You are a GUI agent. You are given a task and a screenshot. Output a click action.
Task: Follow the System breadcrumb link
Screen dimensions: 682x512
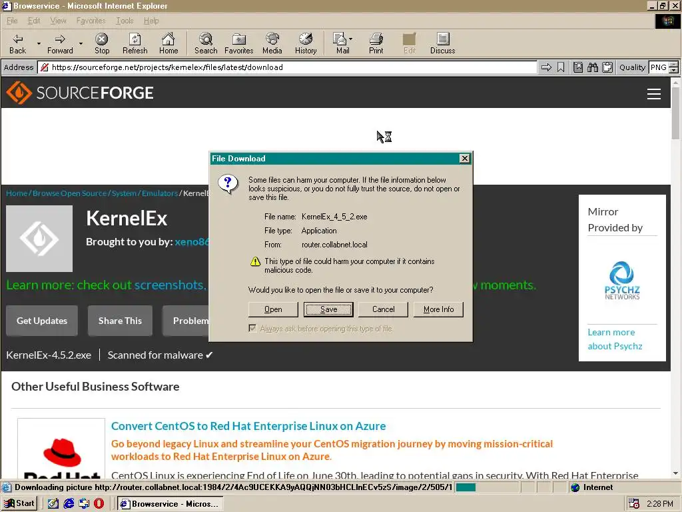124,193
